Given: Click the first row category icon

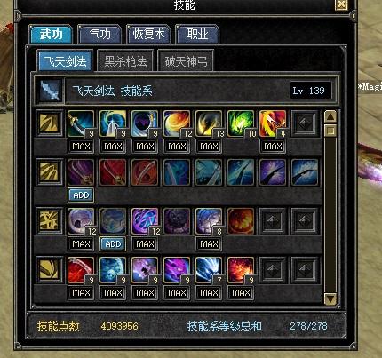Looking at the screenshot, I should tap(50, 123).
